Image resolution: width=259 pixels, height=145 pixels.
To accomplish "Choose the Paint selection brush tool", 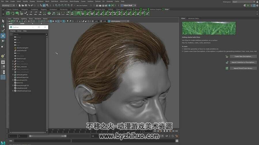I will [3, 31].
